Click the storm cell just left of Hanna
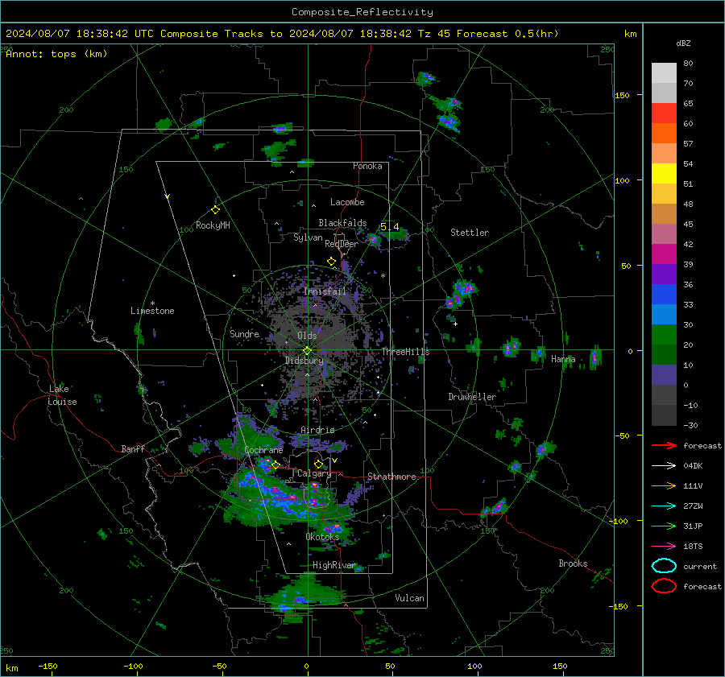This screenshot has width=725, height=677. click(x=538, y=354)
